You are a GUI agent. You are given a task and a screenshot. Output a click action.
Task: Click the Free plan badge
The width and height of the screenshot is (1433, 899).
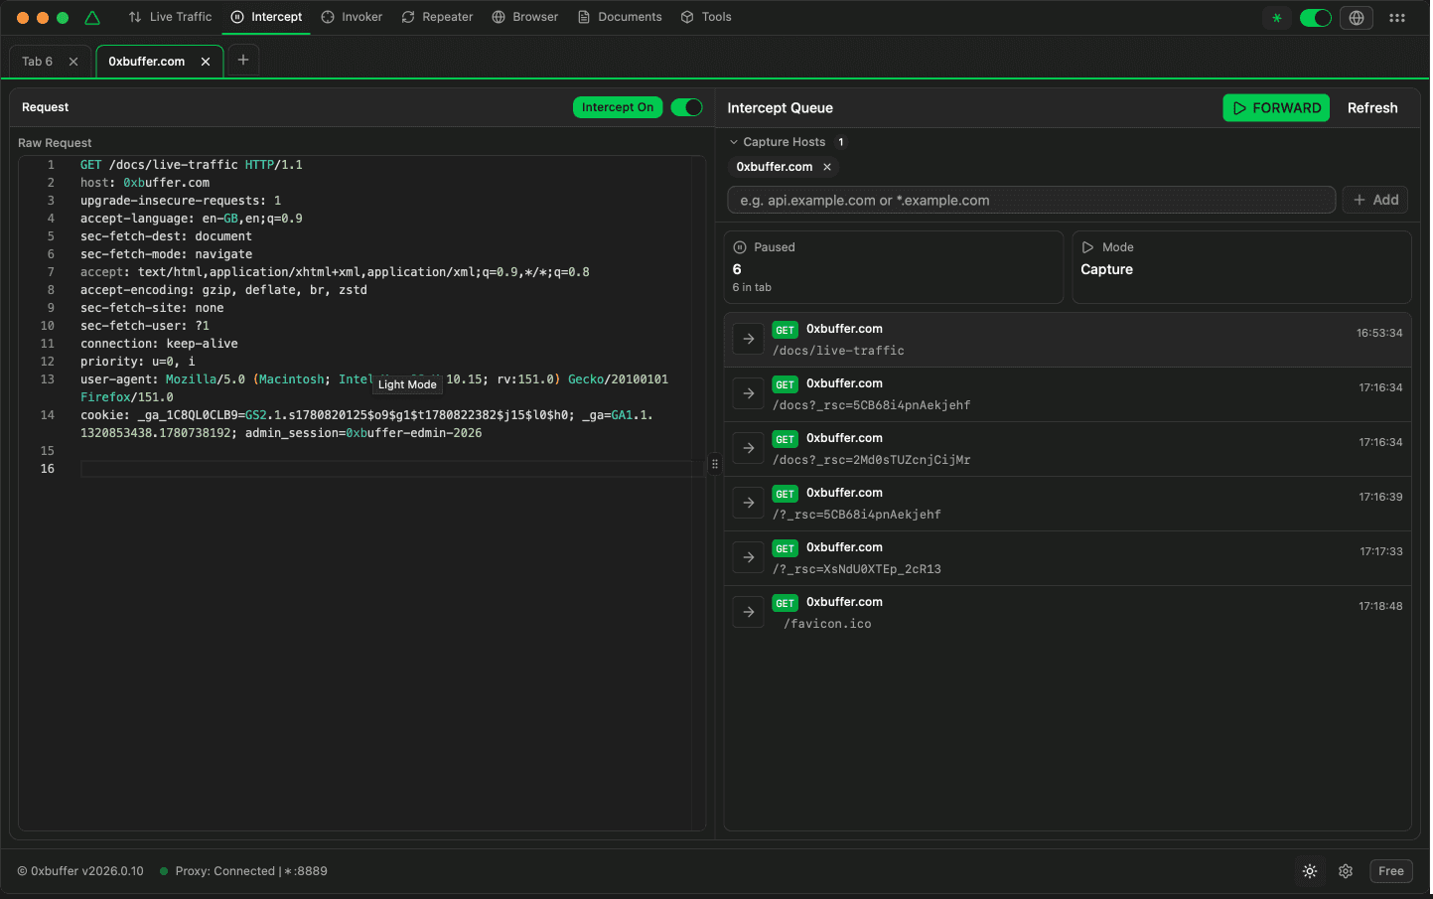tap(1391, 871)
